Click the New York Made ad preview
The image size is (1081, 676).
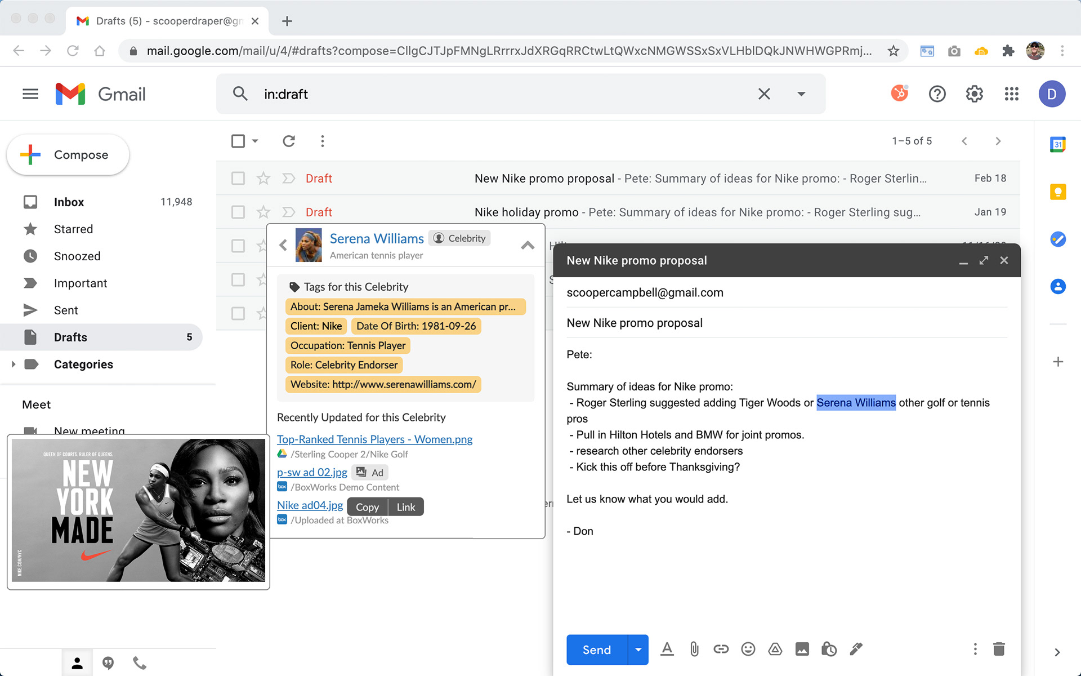click(x=139, y=510)
